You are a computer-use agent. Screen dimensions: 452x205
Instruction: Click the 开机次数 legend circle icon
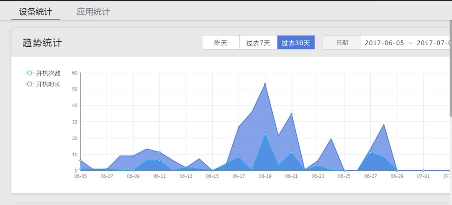tap(29, 73)
